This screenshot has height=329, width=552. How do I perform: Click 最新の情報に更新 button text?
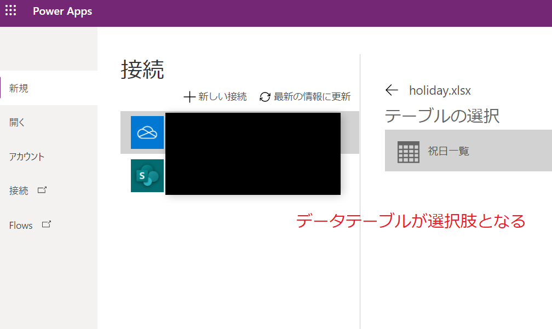click(312, 96)
